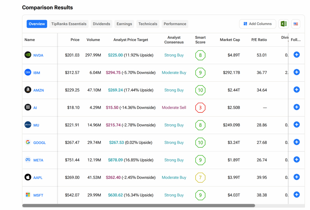310x210 pixels.
Task: Open the MU ticker link
Action: [36, 125]
